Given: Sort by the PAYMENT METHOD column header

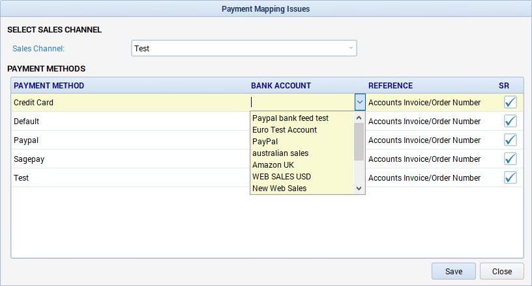Looking at the screenshot, I should click(49, 86).
